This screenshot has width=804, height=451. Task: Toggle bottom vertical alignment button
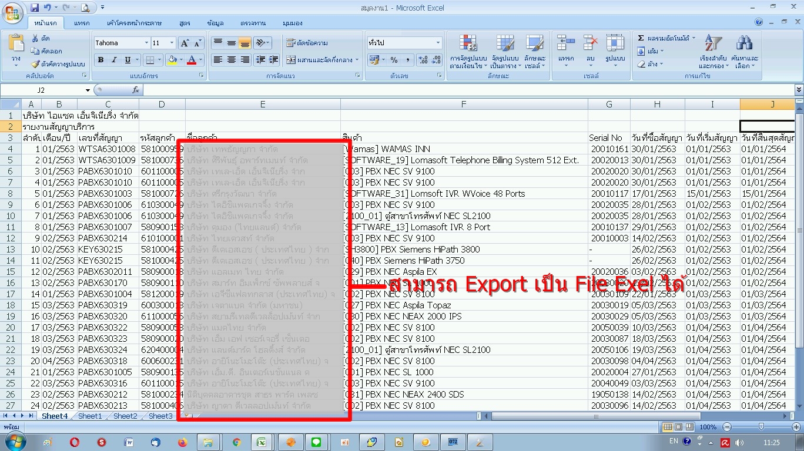coord(245,43)
